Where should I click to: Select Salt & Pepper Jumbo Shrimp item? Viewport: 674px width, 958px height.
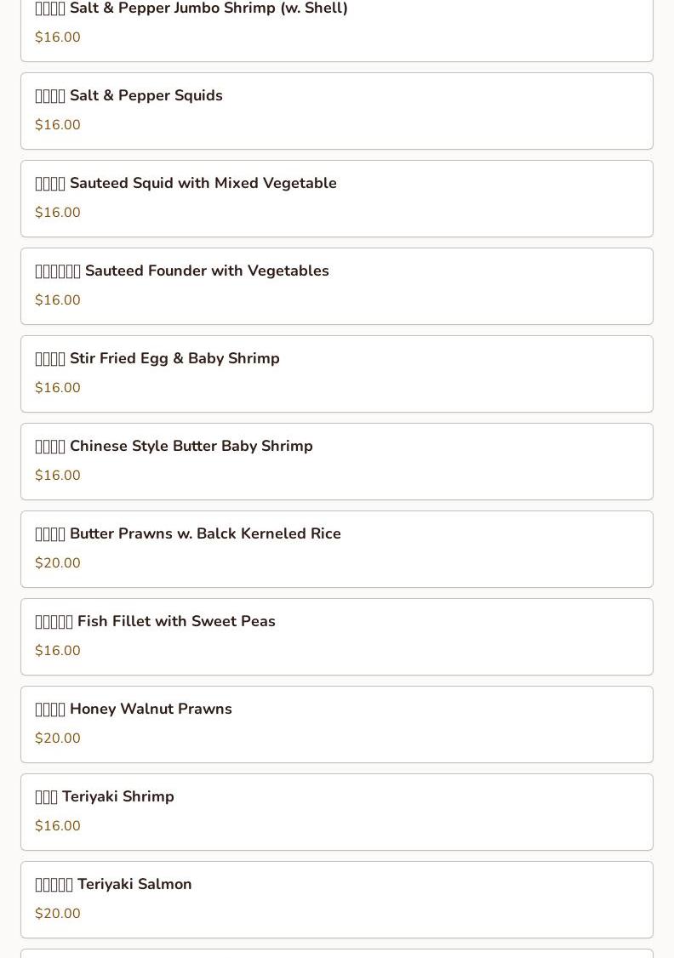coord(208,9)
